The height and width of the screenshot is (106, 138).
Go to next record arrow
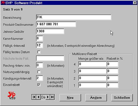[48, 97]
